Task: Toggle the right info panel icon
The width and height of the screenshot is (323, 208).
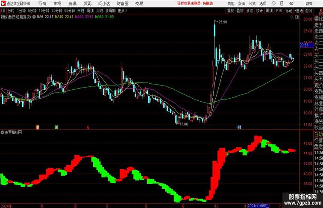Action: [297, 17]
